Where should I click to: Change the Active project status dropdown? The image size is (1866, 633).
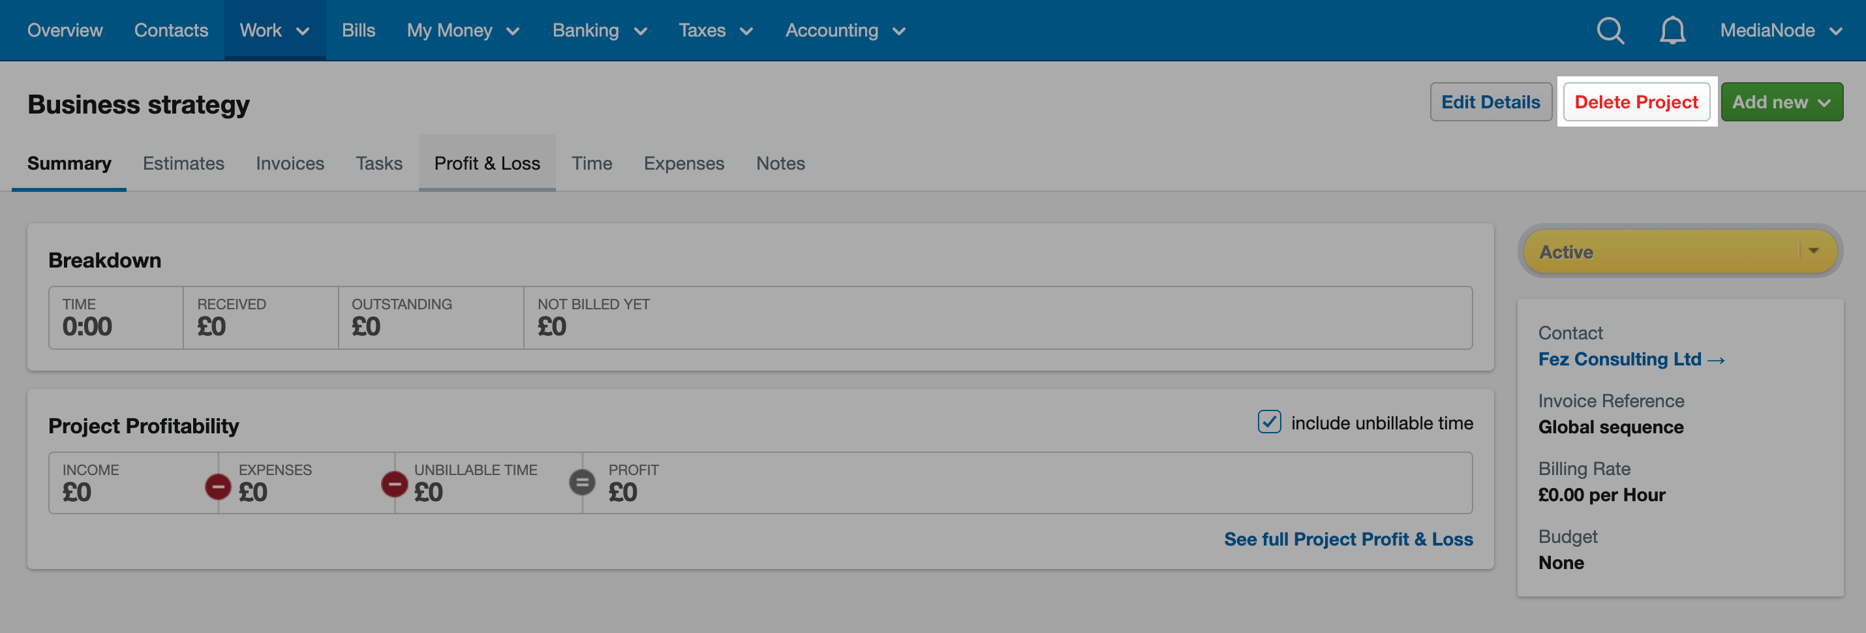tap(1680, 251)
